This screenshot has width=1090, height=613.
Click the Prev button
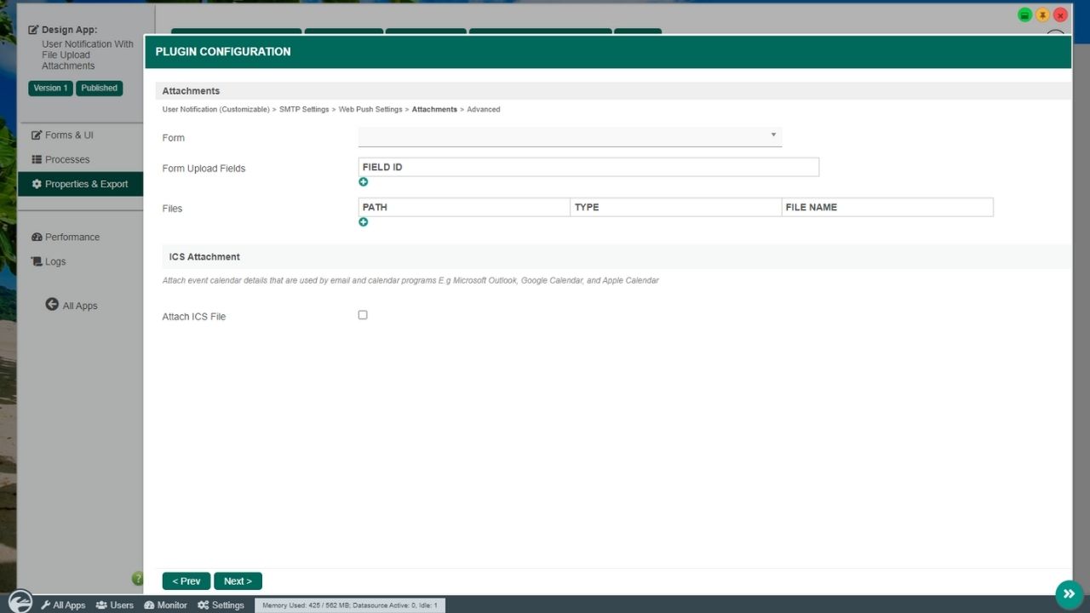[186, 581]
